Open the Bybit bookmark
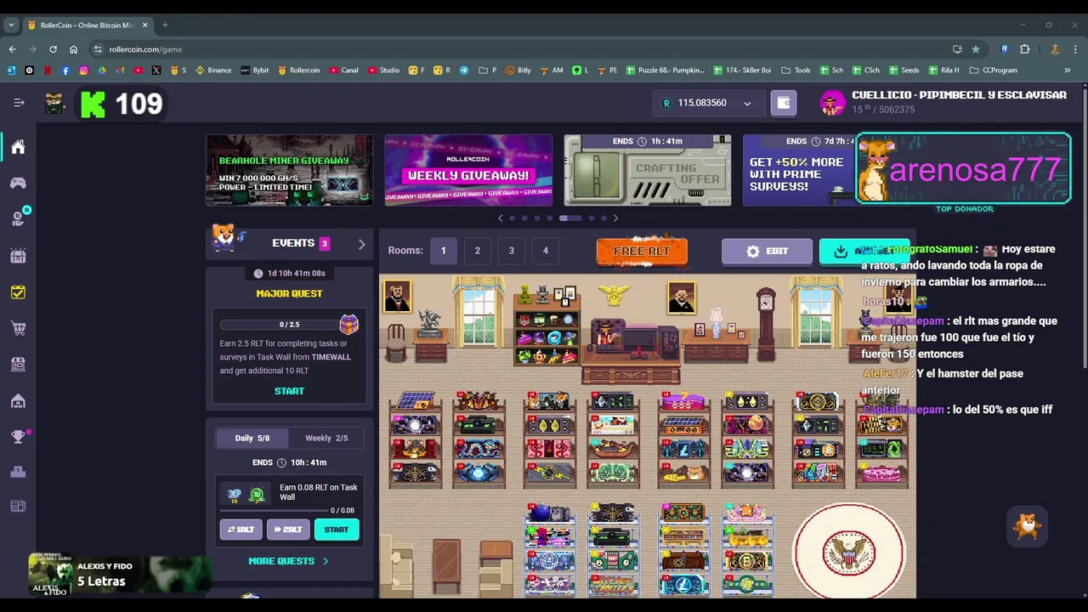Viewport: 1088px width, 612px height. [255, 71]
